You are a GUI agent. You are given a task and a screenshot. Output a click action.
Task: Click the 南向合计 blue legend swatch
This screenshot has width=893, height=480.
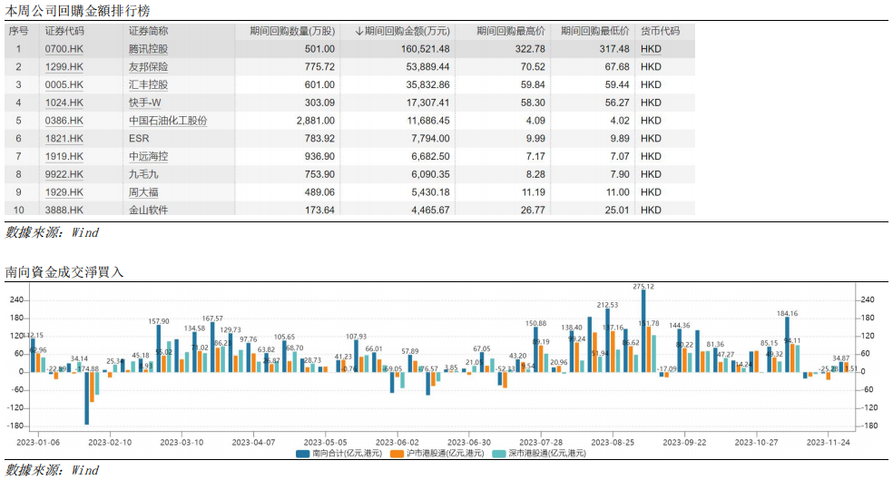coord(303,454)
